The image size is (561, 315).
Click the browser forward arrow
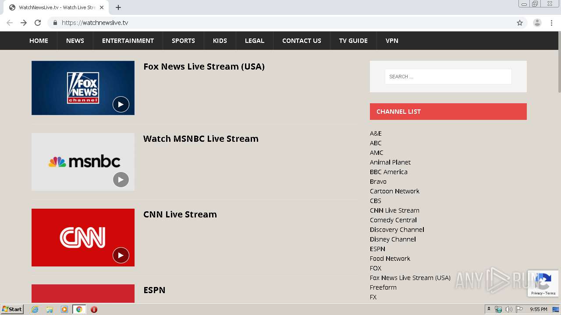coord(24,23)
